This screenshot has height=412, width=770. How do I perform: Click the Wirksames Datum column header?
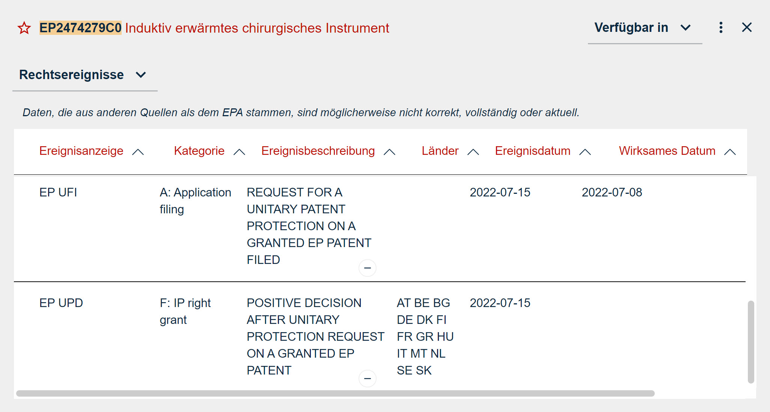pyautogui.click(x=667, y=151)
